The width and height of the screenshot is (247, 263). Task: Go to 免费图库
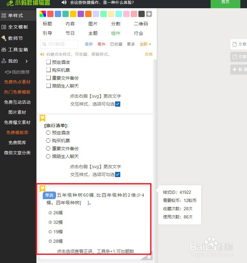17,143
